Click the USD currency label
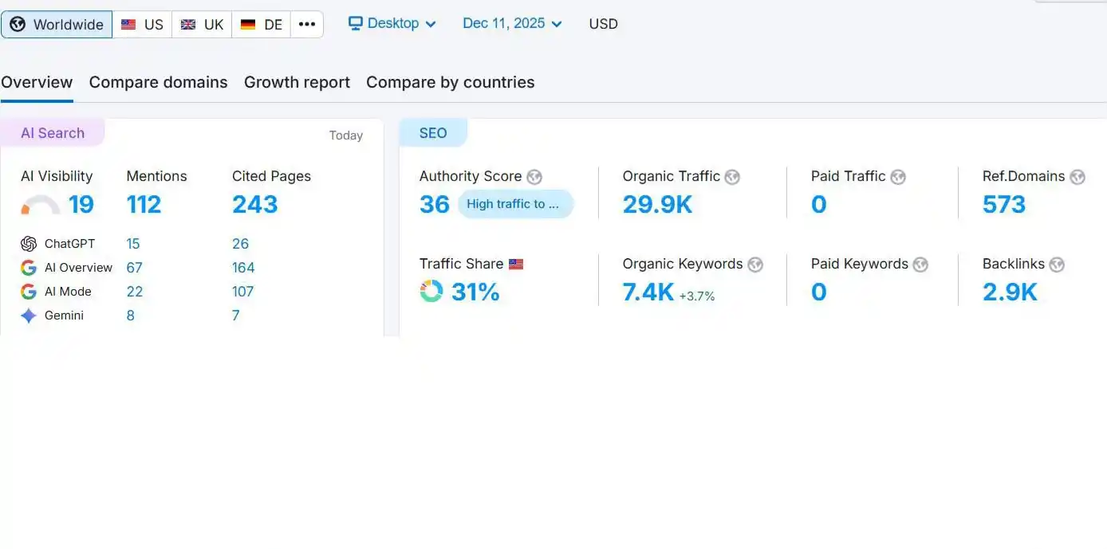Viewport: 1107px width, 549px height. pos(603,24)
